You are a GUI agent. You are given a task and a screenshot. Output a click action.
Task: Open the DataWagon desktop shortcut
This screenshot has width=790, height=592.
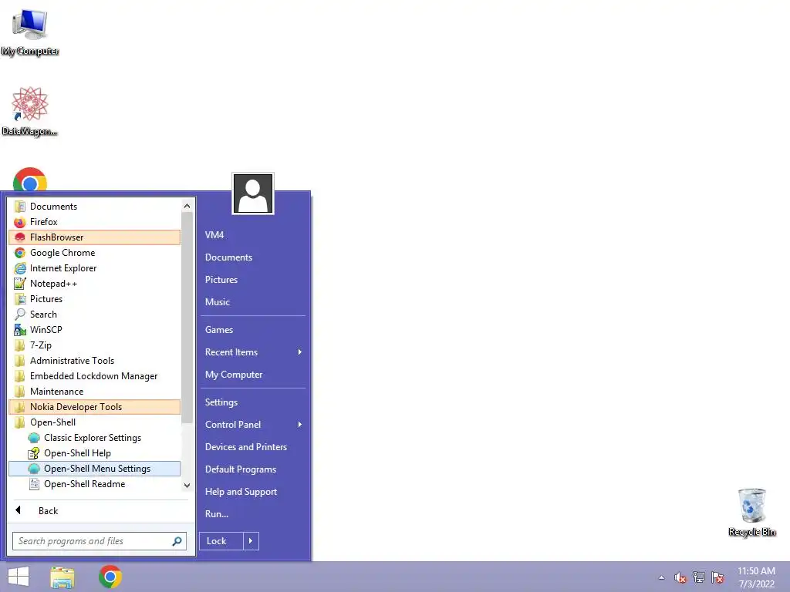(x=30, y=112)
